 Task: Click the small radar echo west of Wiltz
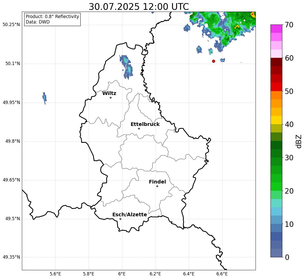(x=45, y=98)
